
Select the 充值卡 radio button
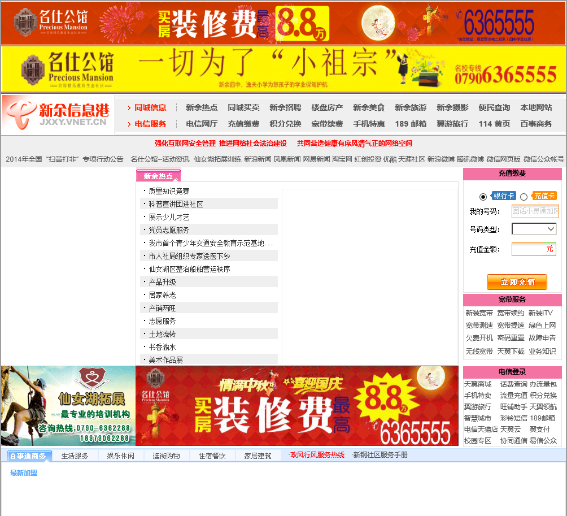tap(524, 197)
